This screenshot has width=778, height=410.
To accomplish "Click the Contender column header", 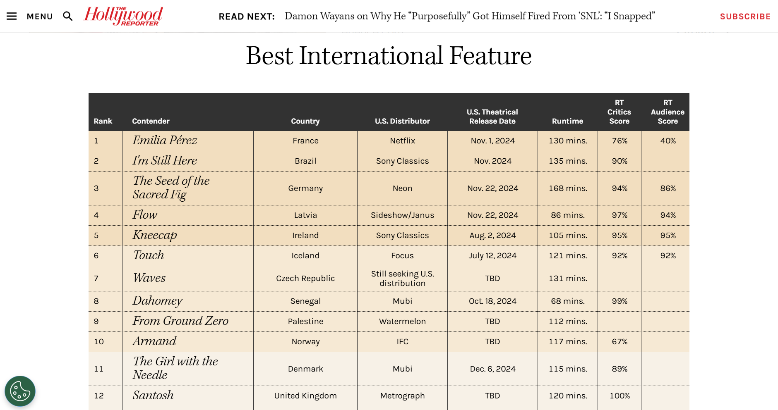I will coord(151,121).
